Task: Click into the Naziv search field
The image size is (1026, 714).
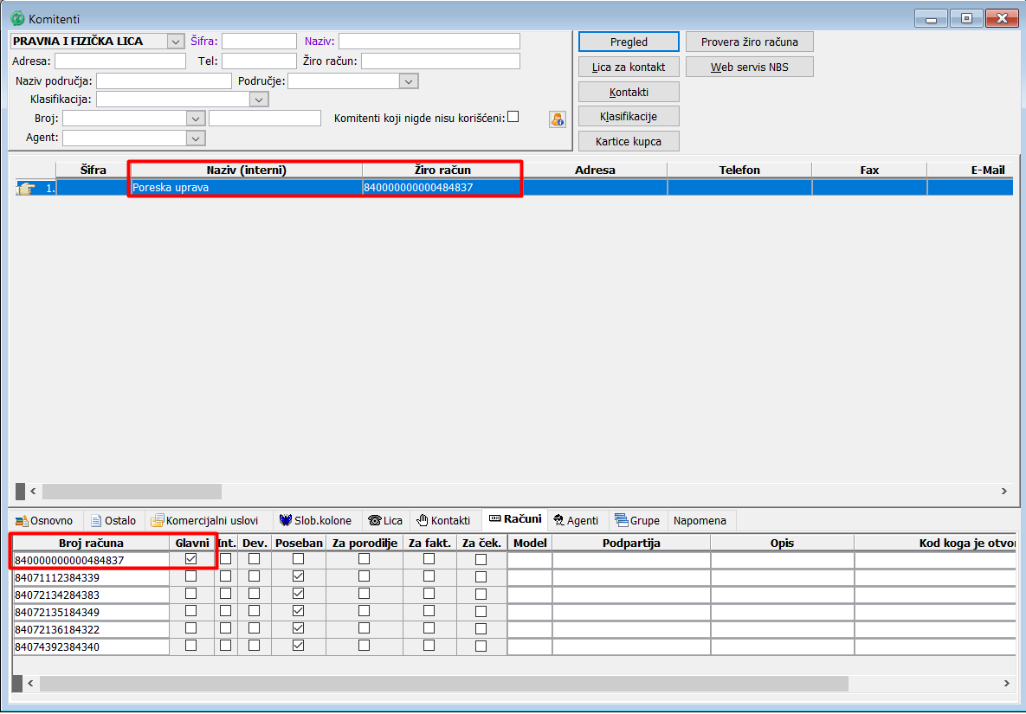Action: pos(429,42)
